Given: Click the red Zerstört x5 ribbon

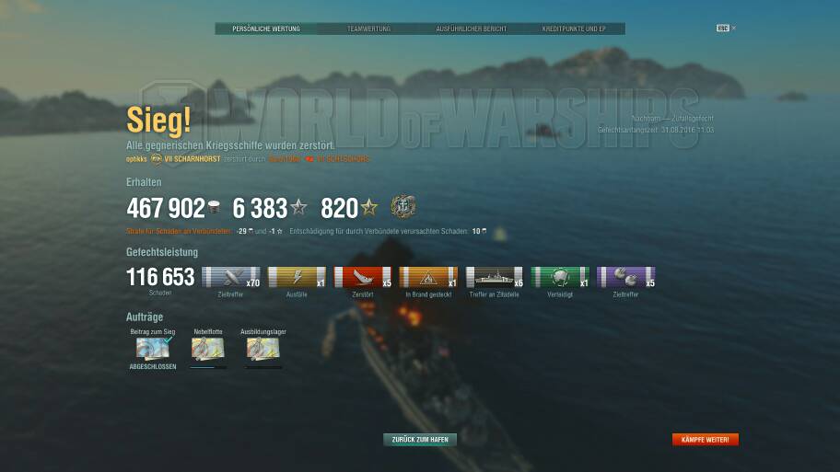Looking at the screenshot, I should tap(363, 277).
